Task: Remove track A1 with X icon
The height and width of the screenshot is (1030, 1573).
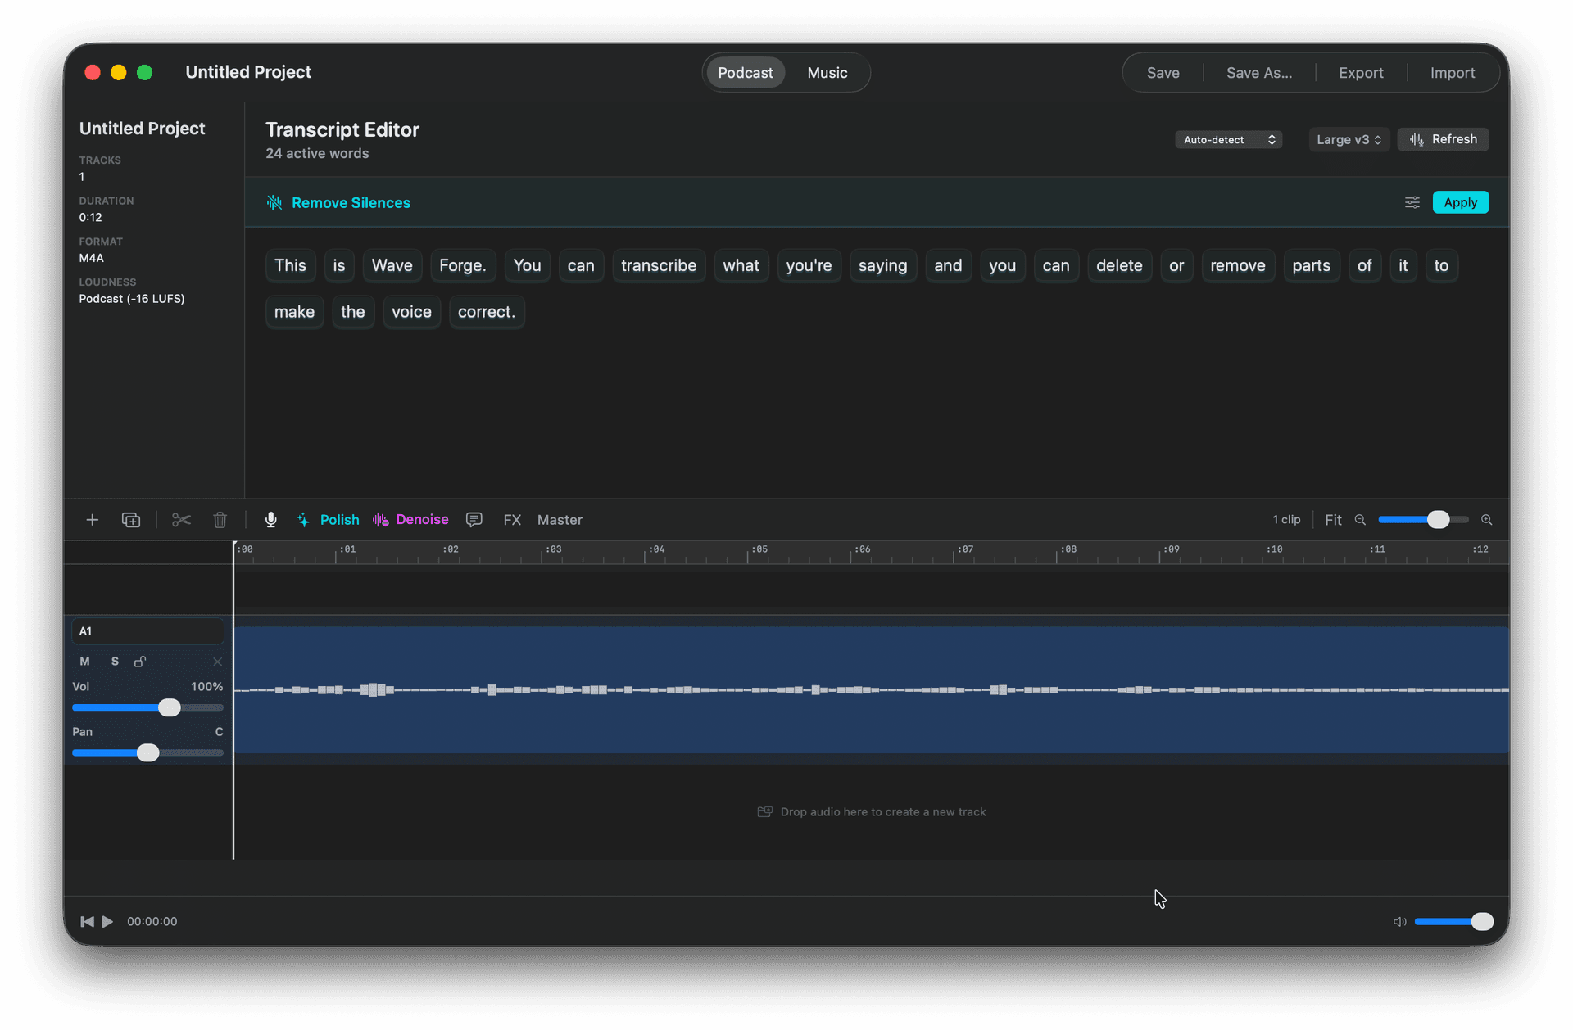Action: click(x=217, y=662)
